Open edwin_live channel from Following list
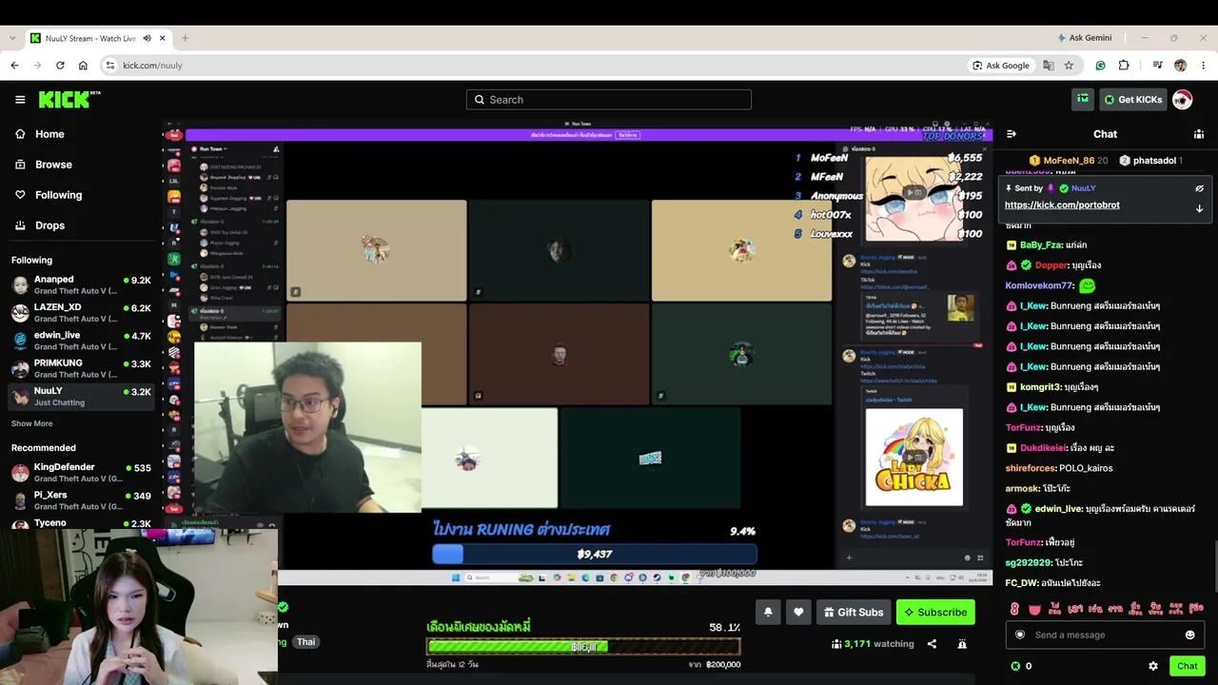The height and width of the screenshot is (685, 1218). (81, 341)
